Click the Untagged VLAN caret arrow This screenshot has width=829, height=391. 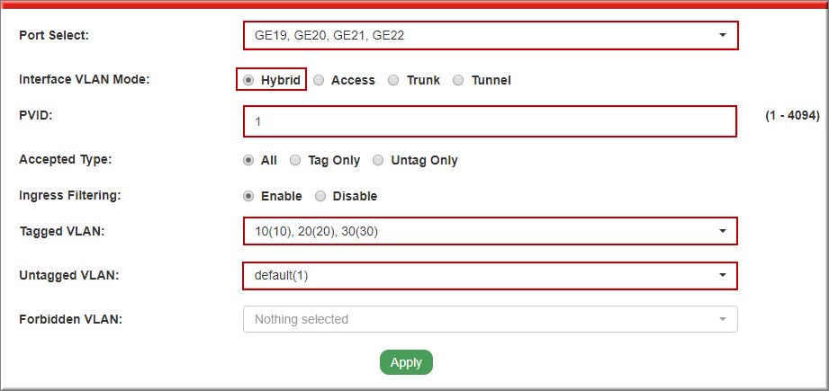click(x=722, y=275)
